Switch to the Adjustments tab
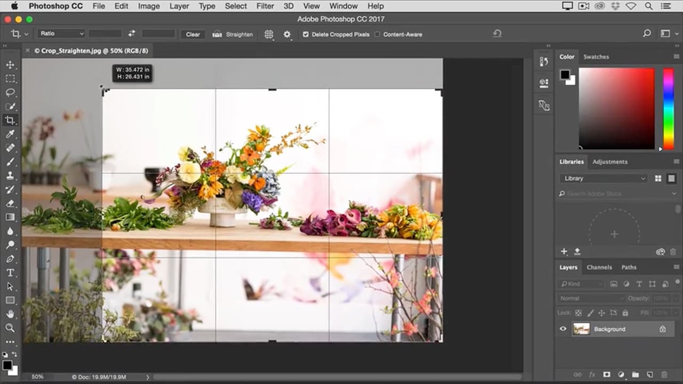The width and height of the screenshot is (683, 384). [610, 162]
